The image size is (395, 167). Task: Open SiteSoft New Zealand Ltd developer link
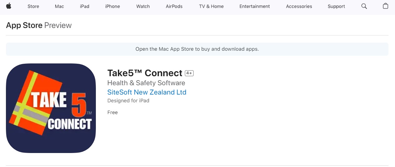pos(147,92)
